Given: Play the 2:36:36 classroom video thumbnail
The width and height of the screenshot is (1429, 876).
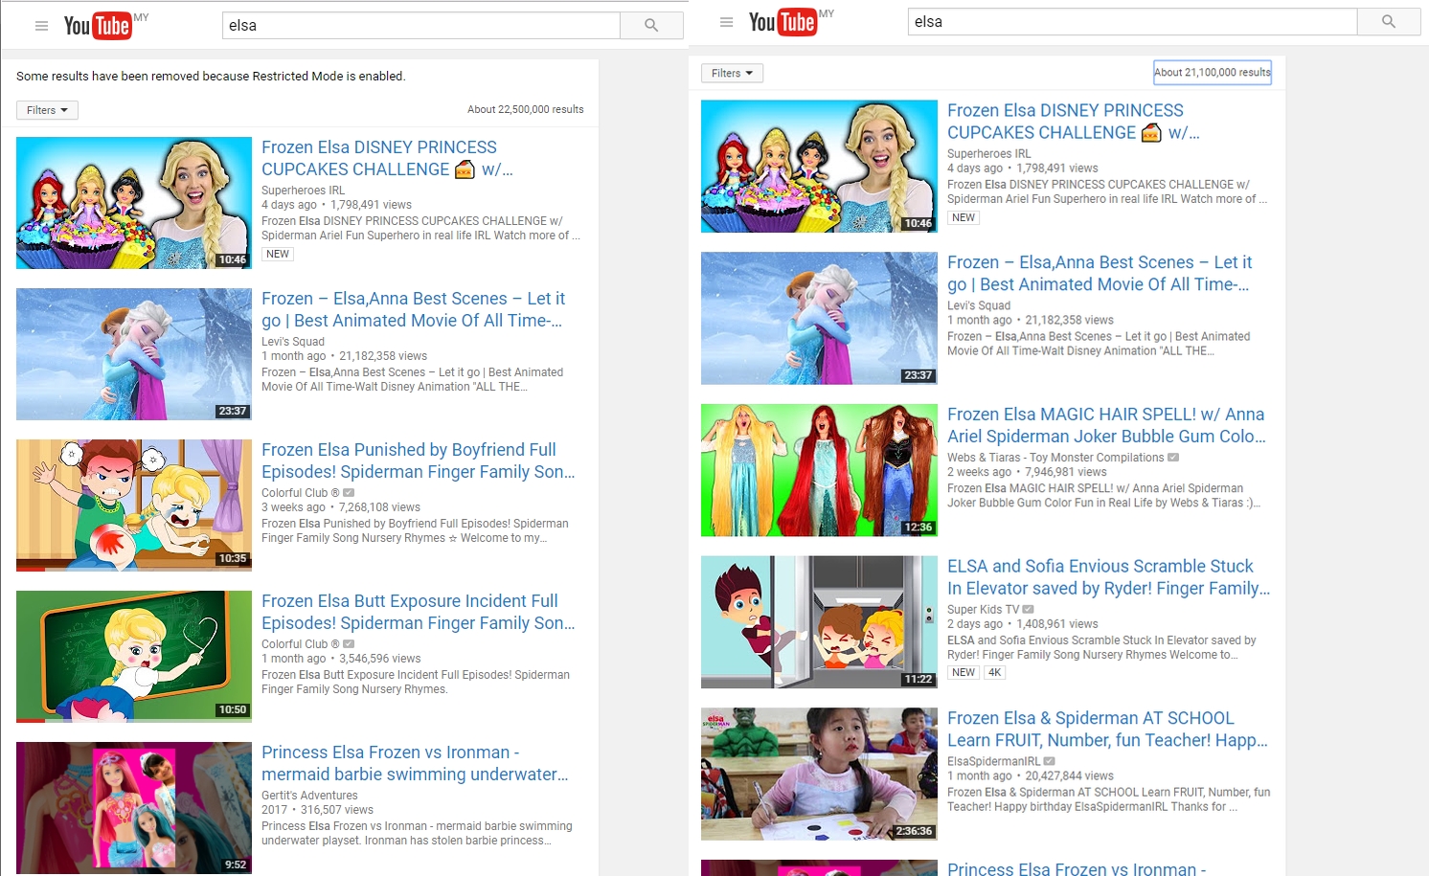Looking at the screenshot, I should point(819,774).
